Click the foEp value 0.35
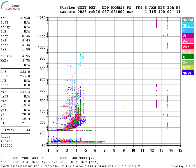Image resolution: width=196 pixels, height=168 pixels. coord(26,36)
